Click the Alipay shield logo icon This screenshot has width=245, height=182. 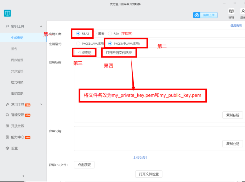(x=7, y=13)
